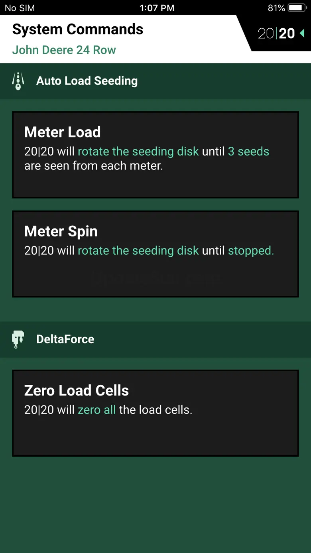
Task: Select the John Deere 24 Row subtitle
Action: (64, 50)
